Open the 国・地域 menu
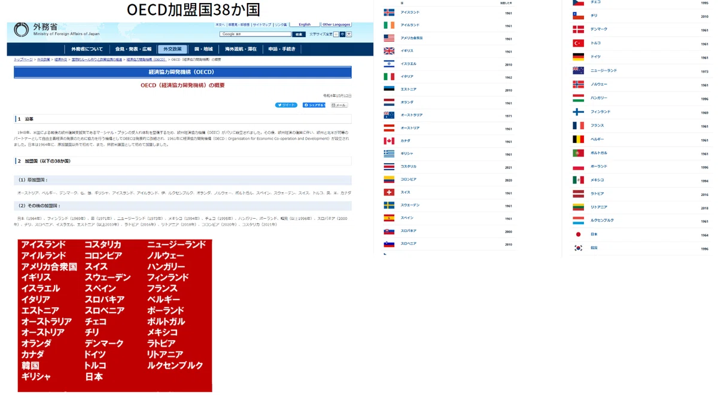 (203, 49)
